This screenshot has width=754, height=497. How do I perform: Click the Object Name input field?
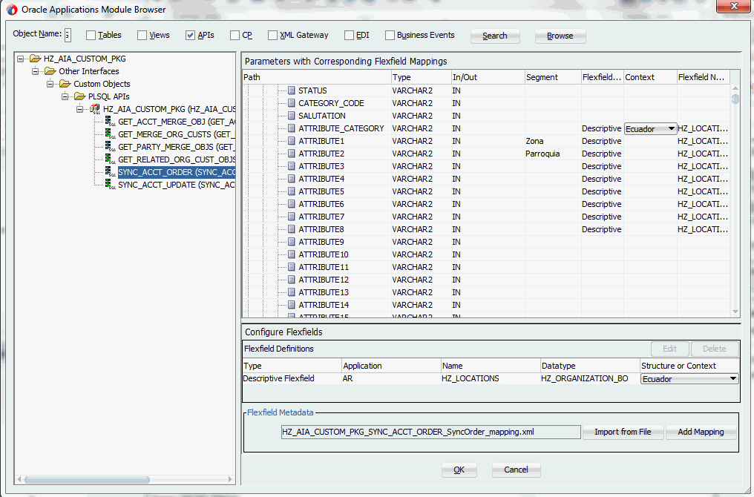tap(68, 35)
